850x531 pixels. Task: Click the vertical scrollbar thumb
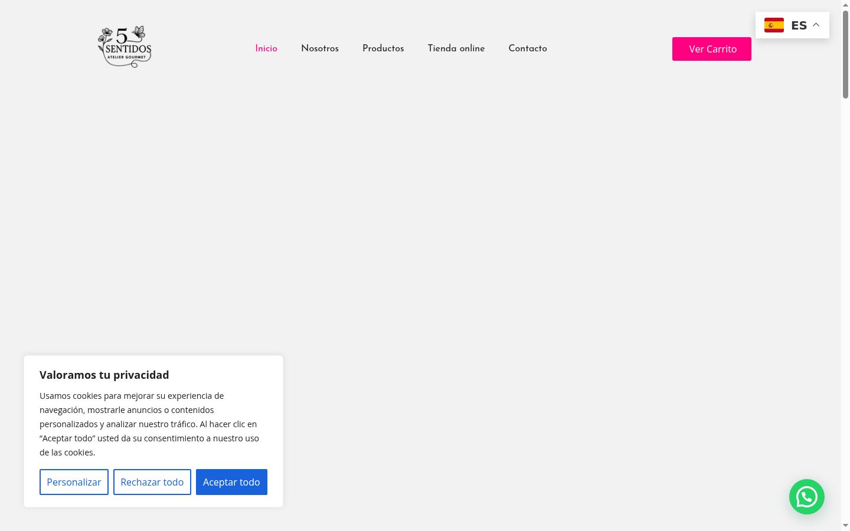click(x=845, y=54)
